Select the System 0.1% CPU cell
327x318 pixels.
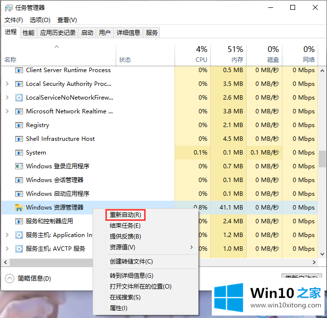(x=193, y=153)
